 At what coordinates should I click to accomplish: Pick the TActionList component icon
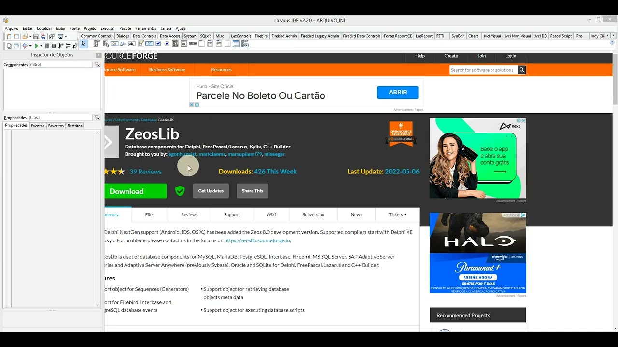(x=245, y=44)
